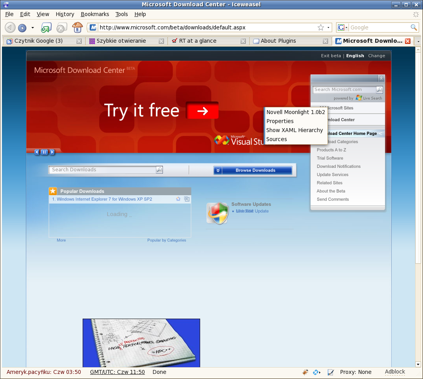The height and width of the screenshot is (379, 423).
Task: Open the Trial Software link
Action: (x=330, y=158)
